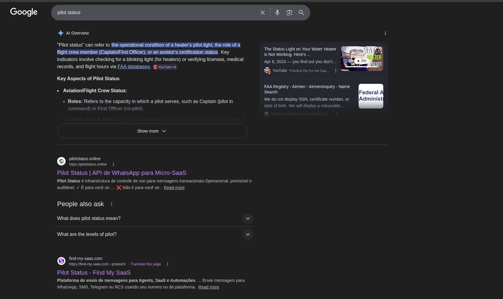
Task: Open AI Overview three-dot options menu
Action: tap(385, 33)
